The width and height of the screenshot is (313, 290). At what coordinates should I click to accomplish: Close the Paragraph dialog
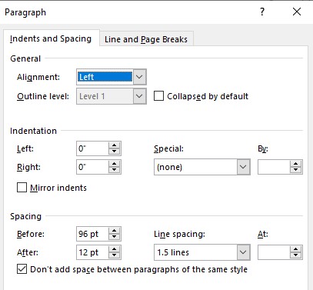[297, 12]
